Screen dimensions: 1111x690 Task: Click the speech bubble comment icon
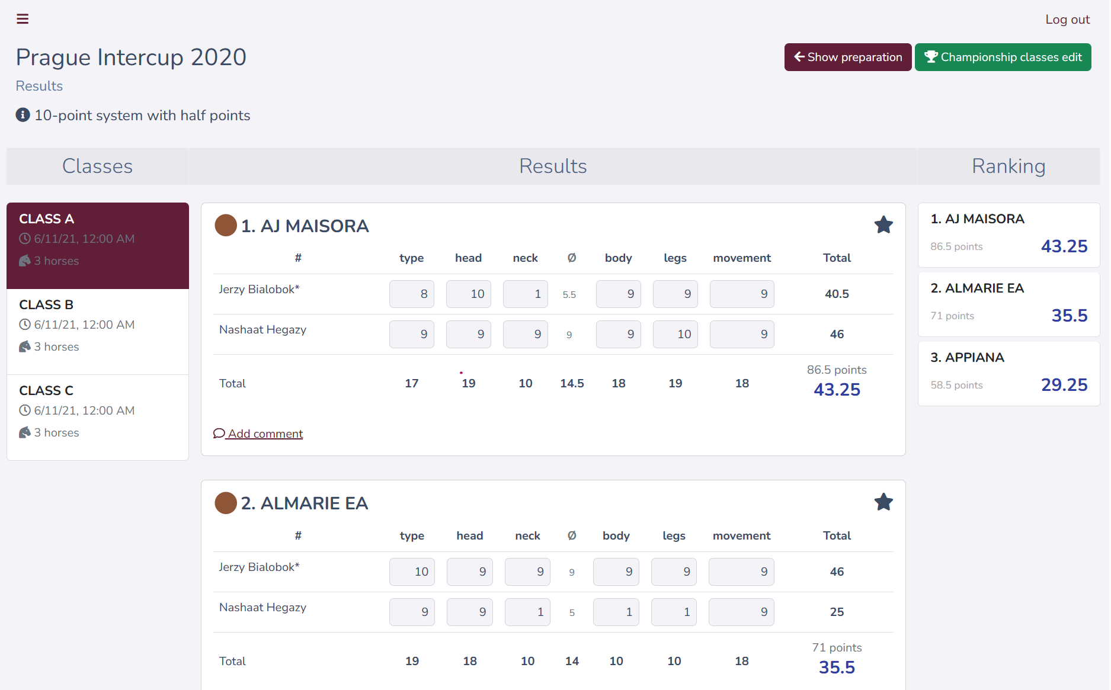(x=219, y=434)
